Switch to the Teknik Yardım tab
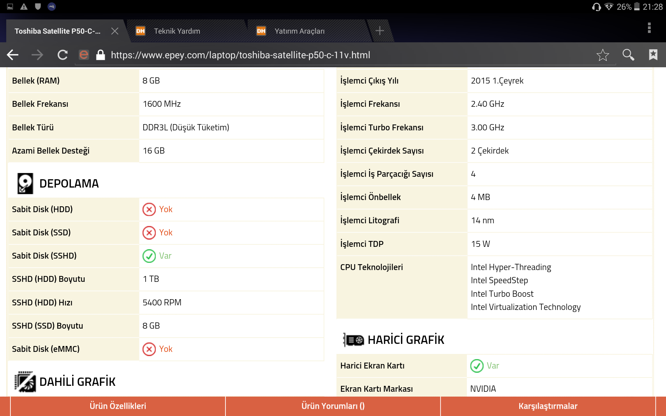This screenshot has height=416, width=666. click(x=177, y=31)
